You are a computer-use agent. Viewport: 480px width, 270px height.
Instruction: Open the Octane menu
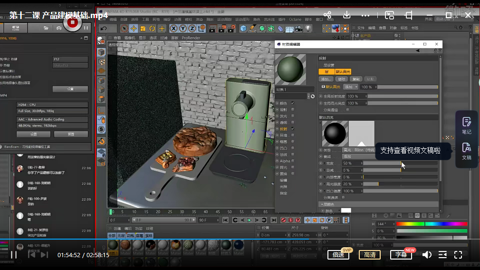(x=295, y=19)
